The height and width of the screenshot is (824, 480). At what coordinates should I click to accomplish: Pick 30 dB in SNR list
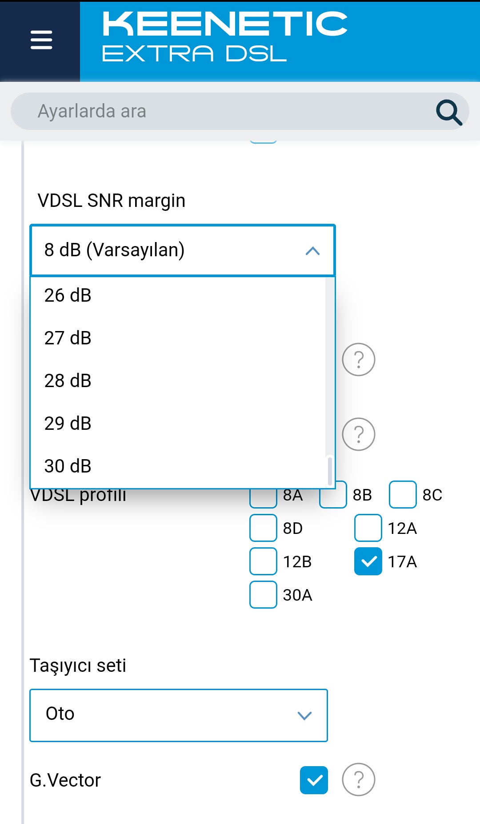point(178,466)
